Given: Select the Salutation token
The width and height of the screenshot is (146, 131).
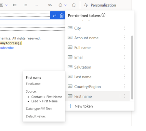Looking at the screenshot, I should click(98, 67).
